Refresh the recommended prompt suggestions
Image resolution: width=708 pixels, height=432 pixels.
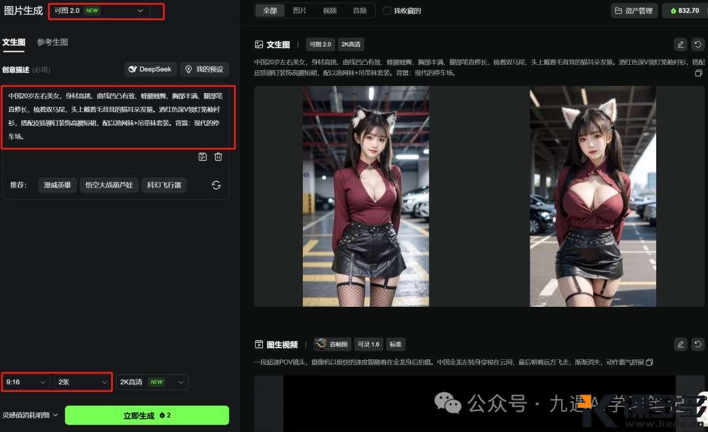(216, 185)
